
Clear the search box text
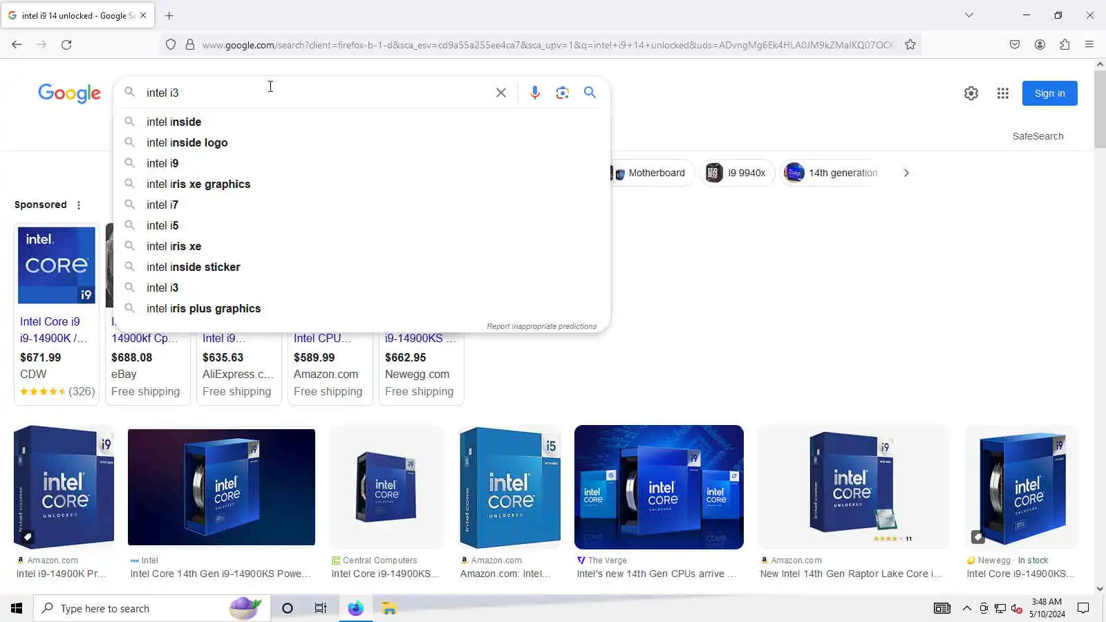point(501,93)
